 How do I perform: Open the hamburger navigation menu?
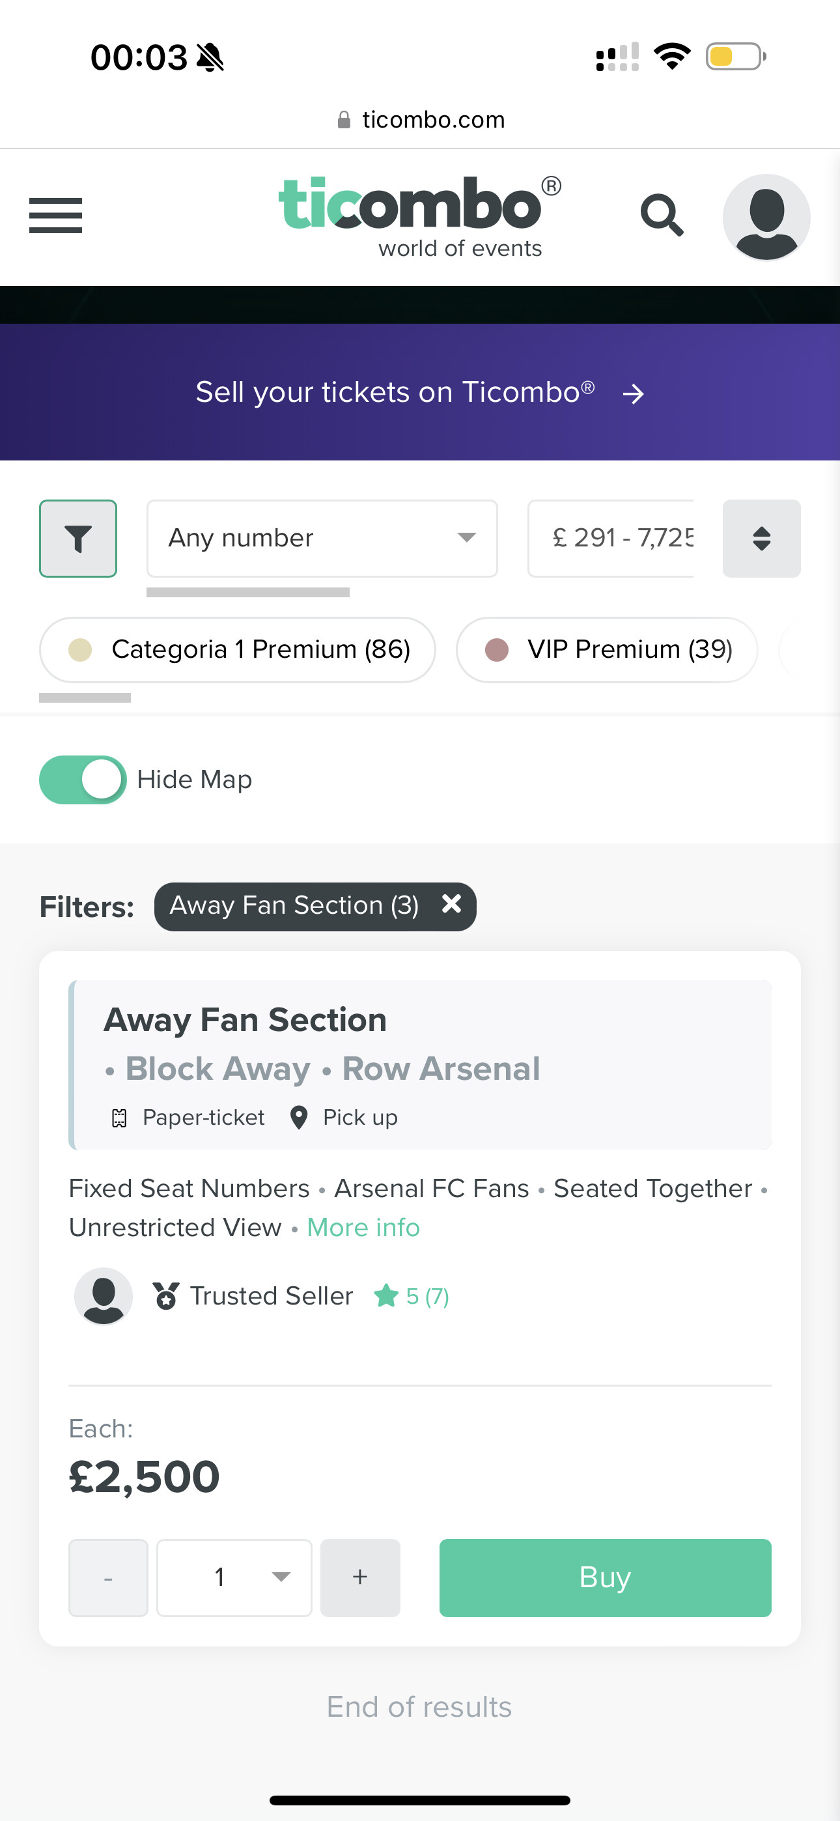pyautogui.click(x=55, y=216)
